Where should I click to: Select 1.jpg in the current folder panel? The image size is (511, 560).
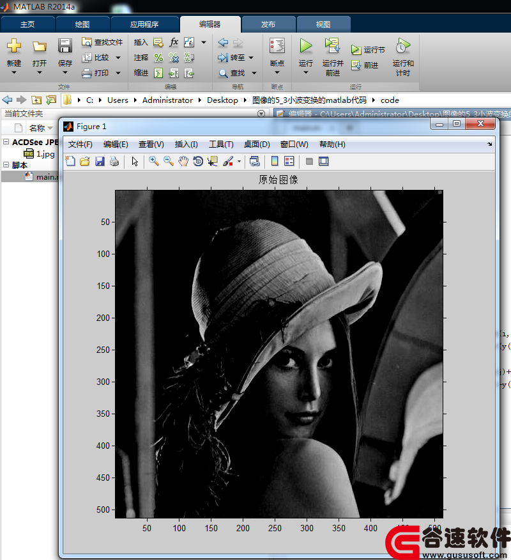pos(39,154)
